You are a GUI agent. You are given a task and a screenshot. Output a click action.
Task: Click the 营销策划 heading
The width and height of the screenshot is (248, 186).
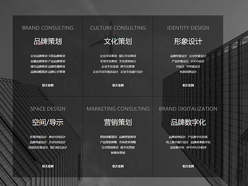click(x=118, y=122)
